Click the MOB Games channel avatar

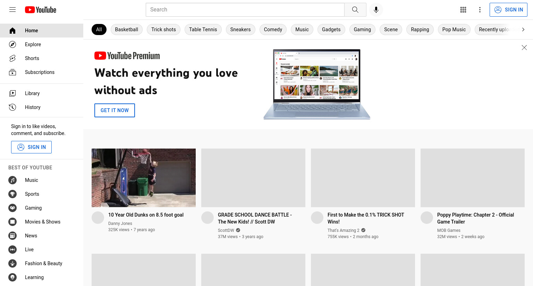427,218
